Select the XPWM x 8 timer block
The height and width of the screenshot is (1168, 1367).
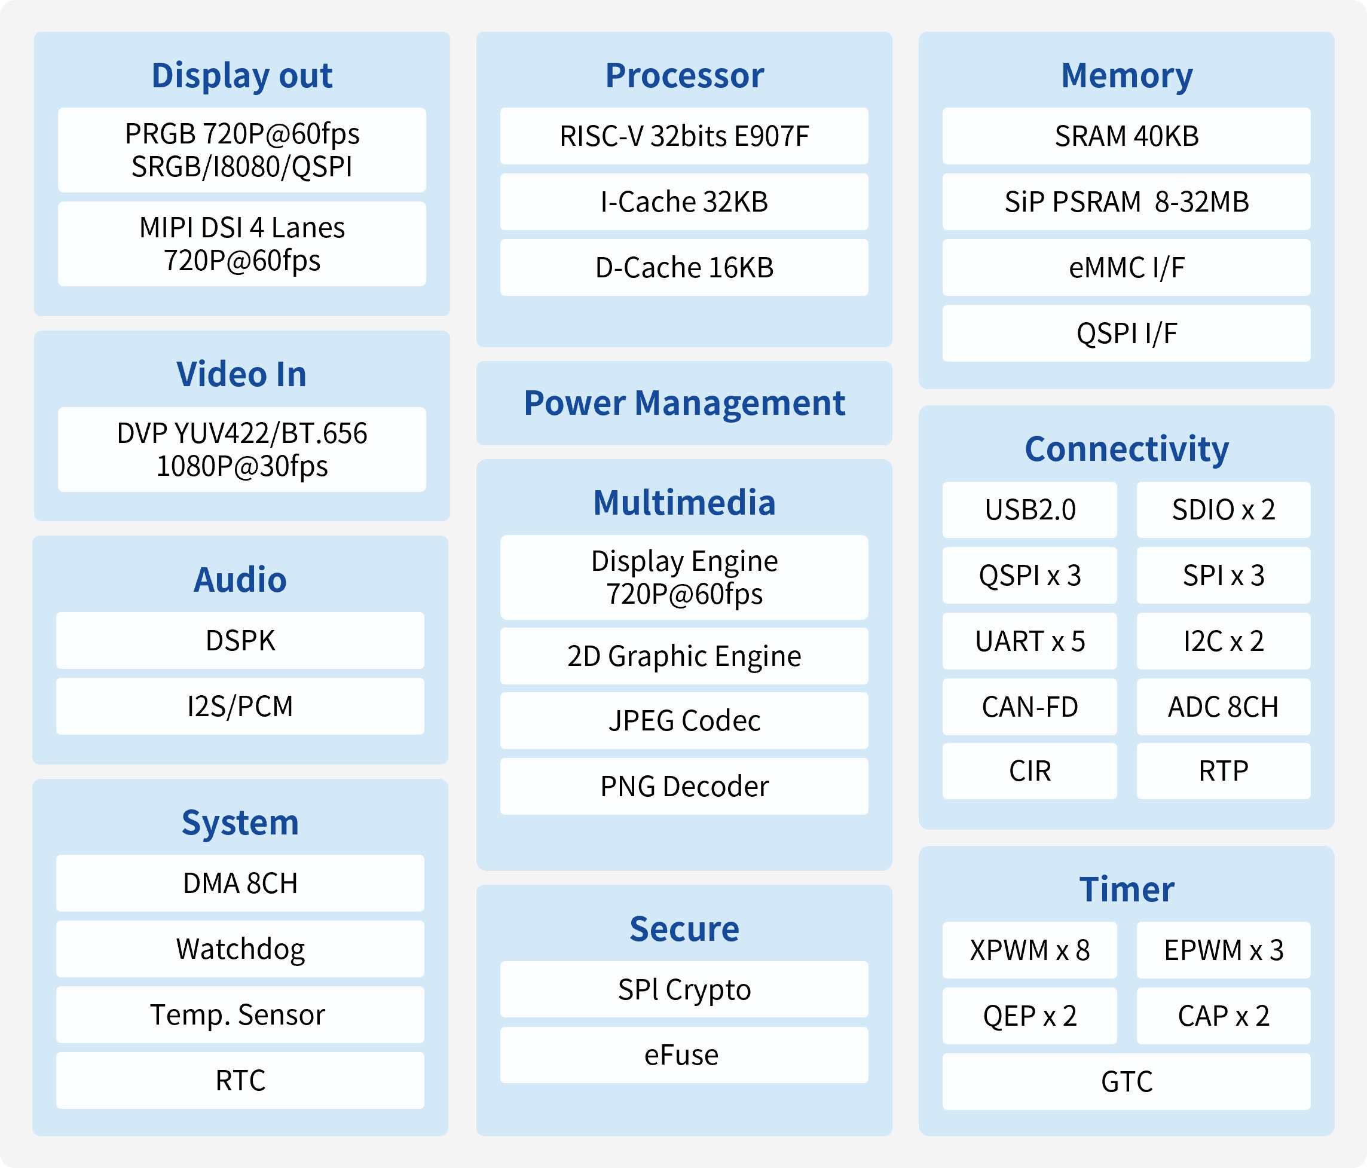1029,950
